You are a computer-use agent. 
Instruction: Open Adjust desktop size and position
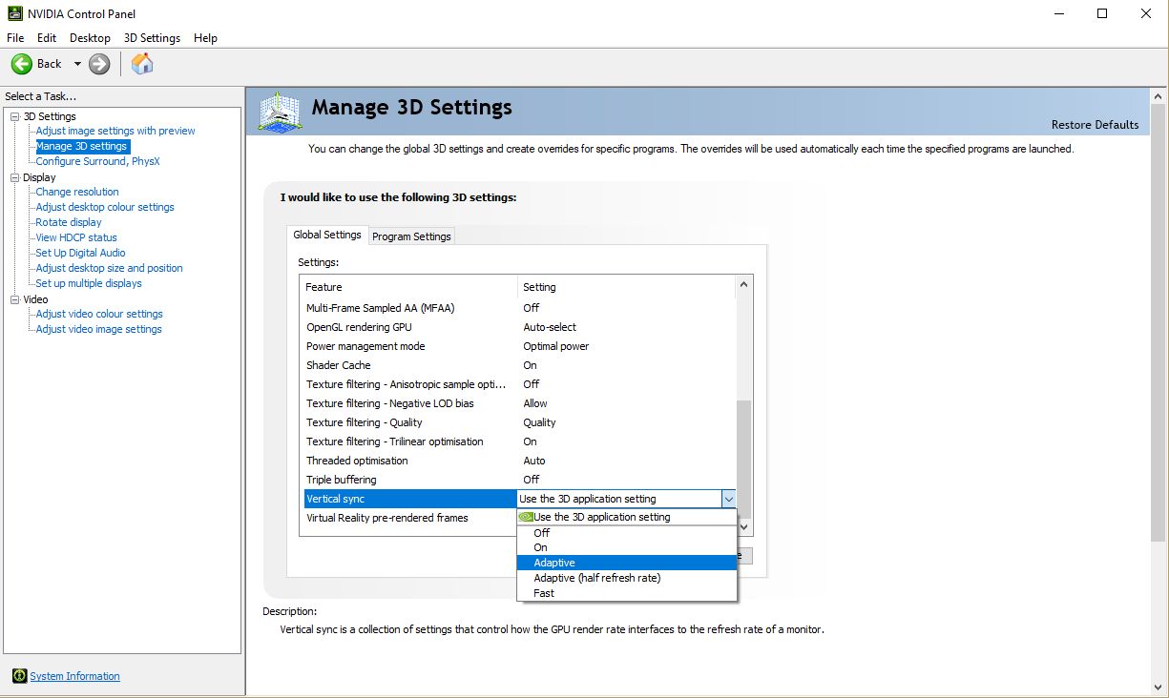point(109,268)
